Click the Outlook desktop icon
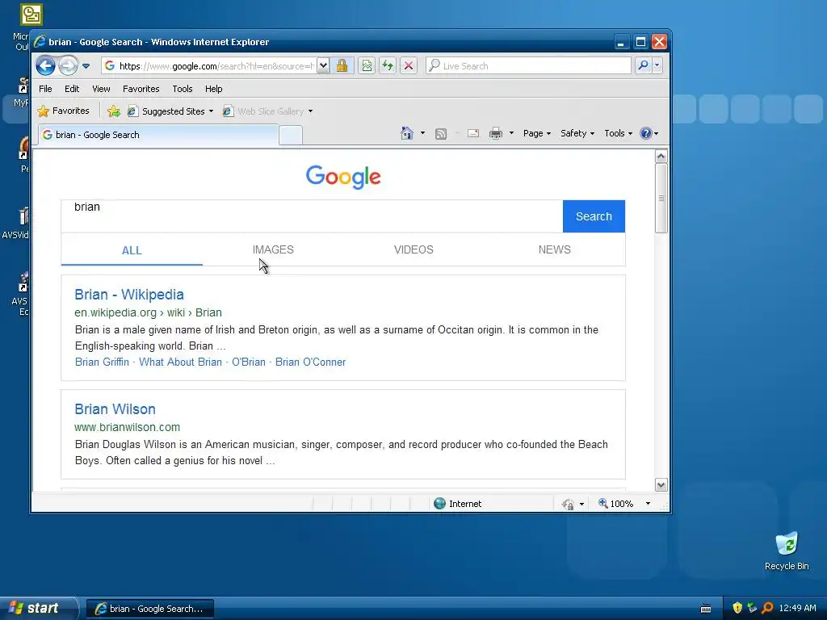The width and height of the screenshot is (827, 620). (x=31, y=15)
